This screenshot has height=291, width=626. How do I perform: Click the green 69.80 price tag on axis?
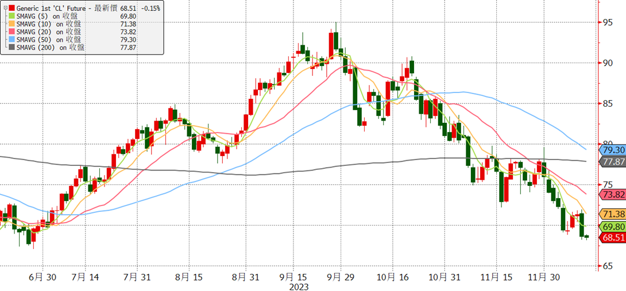612,227
